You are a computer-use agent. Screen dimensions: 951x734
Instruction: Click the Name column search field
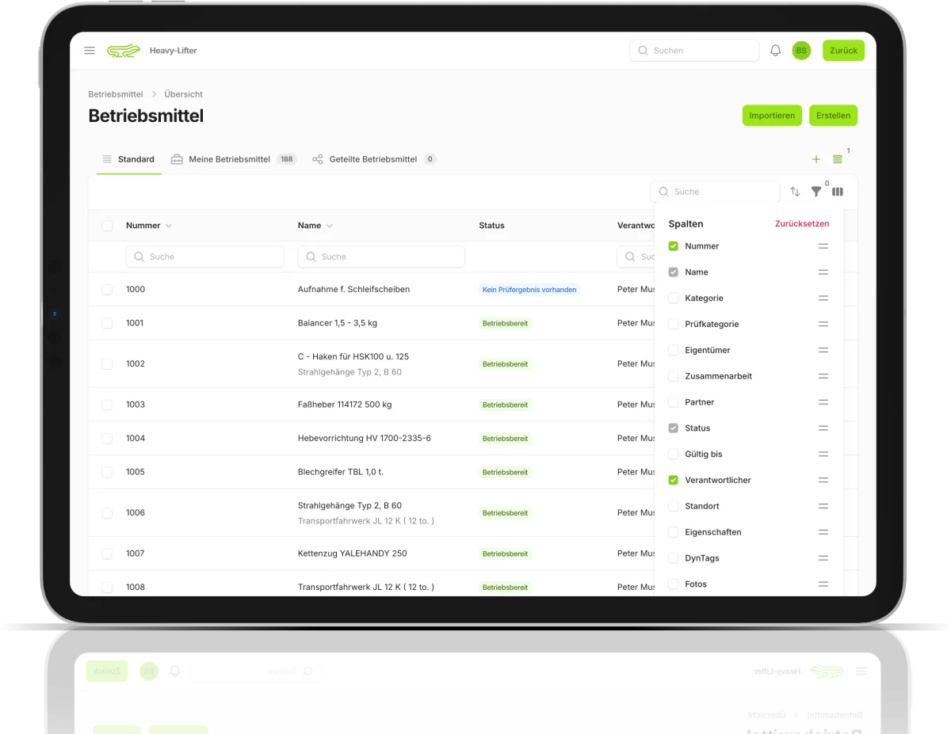pyautogui.click(x=381, y=257)
